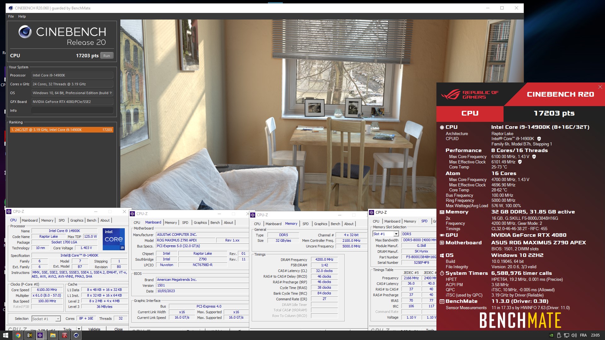Open Graphics tab in the CPU-Z Mainboard window
Image resolution: width=605 pixels, height=340 pixels.
pyautogui.click(x=200, y=223)
